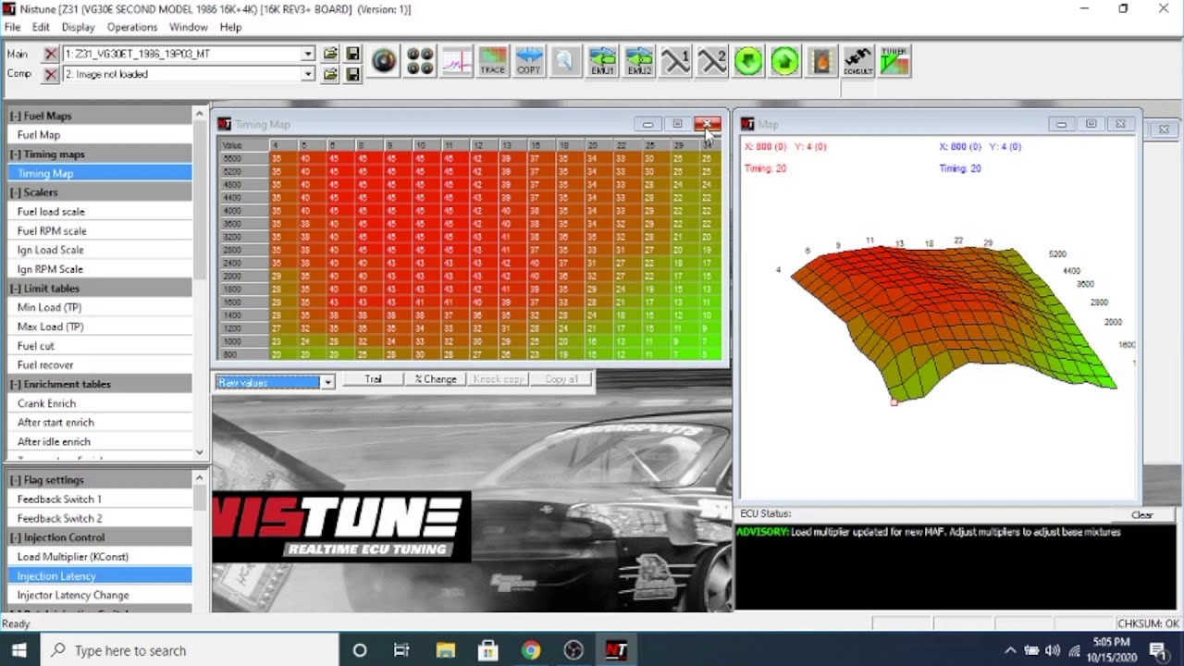This screenshot has height=666, width=1184.
Task: Click the EMU2 emulator icon
Action: click(x=639, y=62)
